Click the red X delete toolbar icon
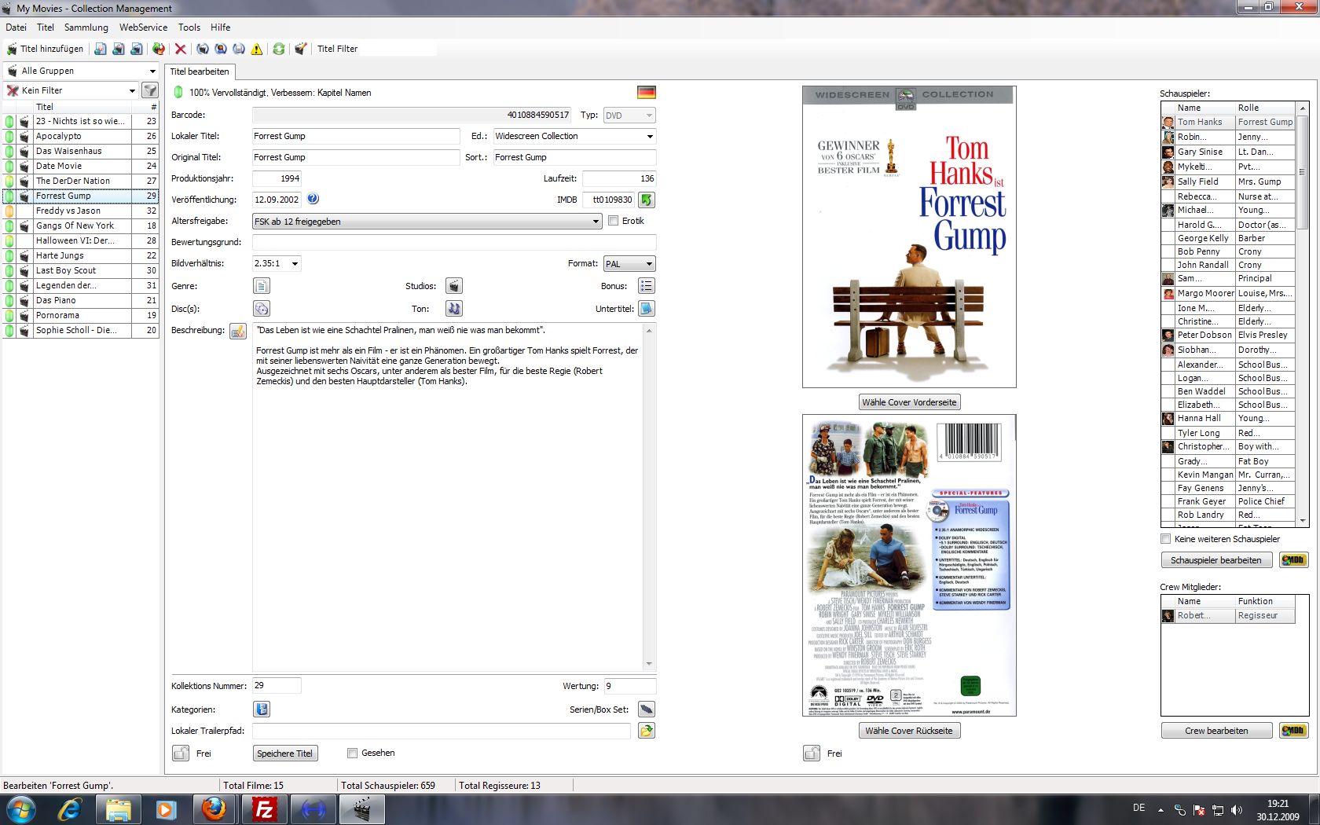 180,49
